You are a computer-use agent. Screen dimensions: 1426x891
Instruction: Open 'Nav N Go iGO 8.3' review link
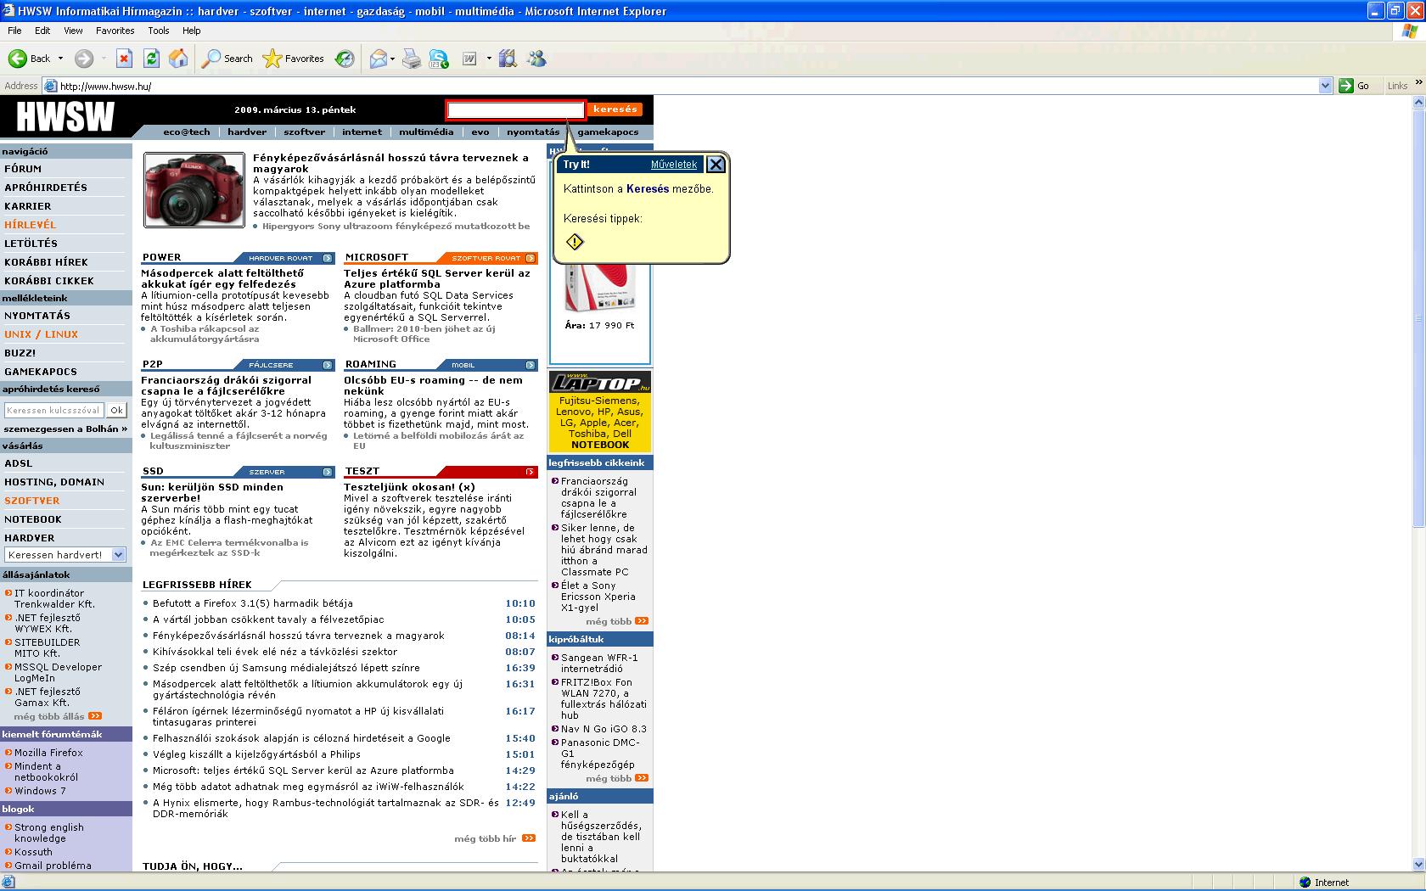click(604, 729)
